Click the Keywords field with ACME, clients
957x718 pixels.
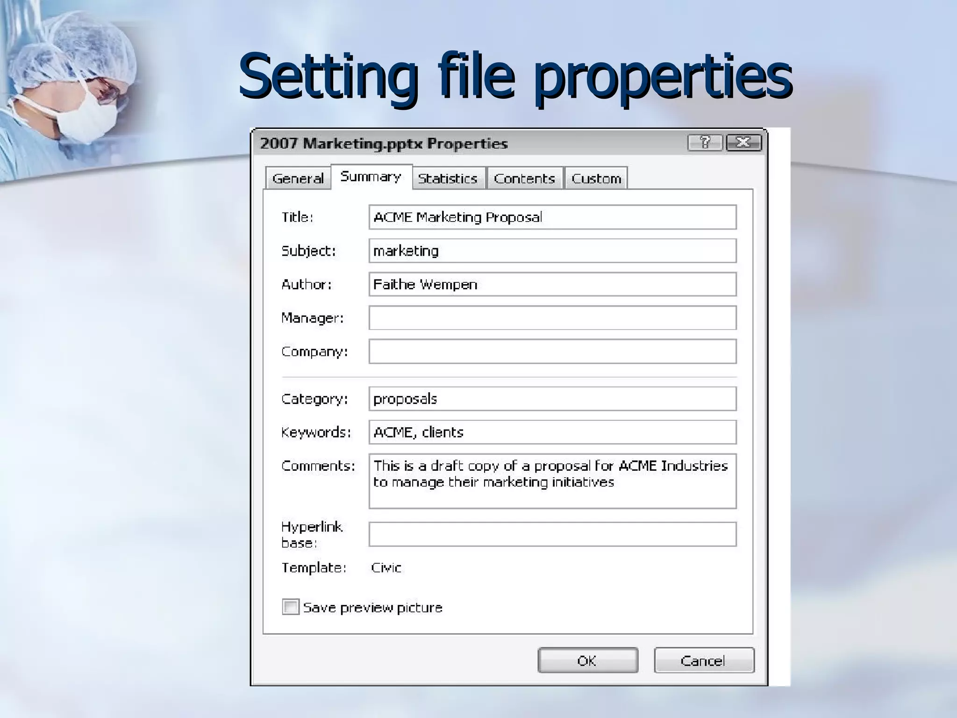552,432
